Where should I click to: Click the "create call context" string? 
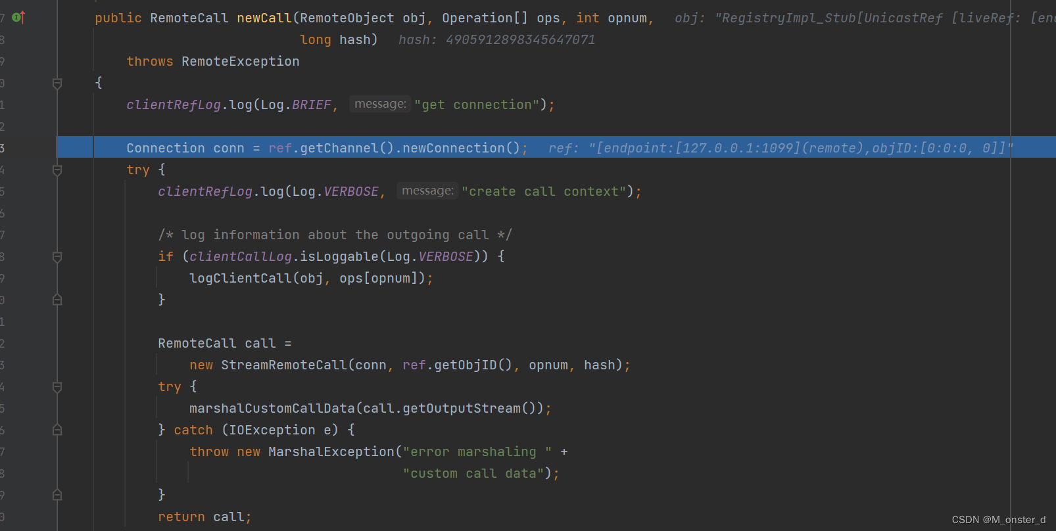click(x=544, y=192)
